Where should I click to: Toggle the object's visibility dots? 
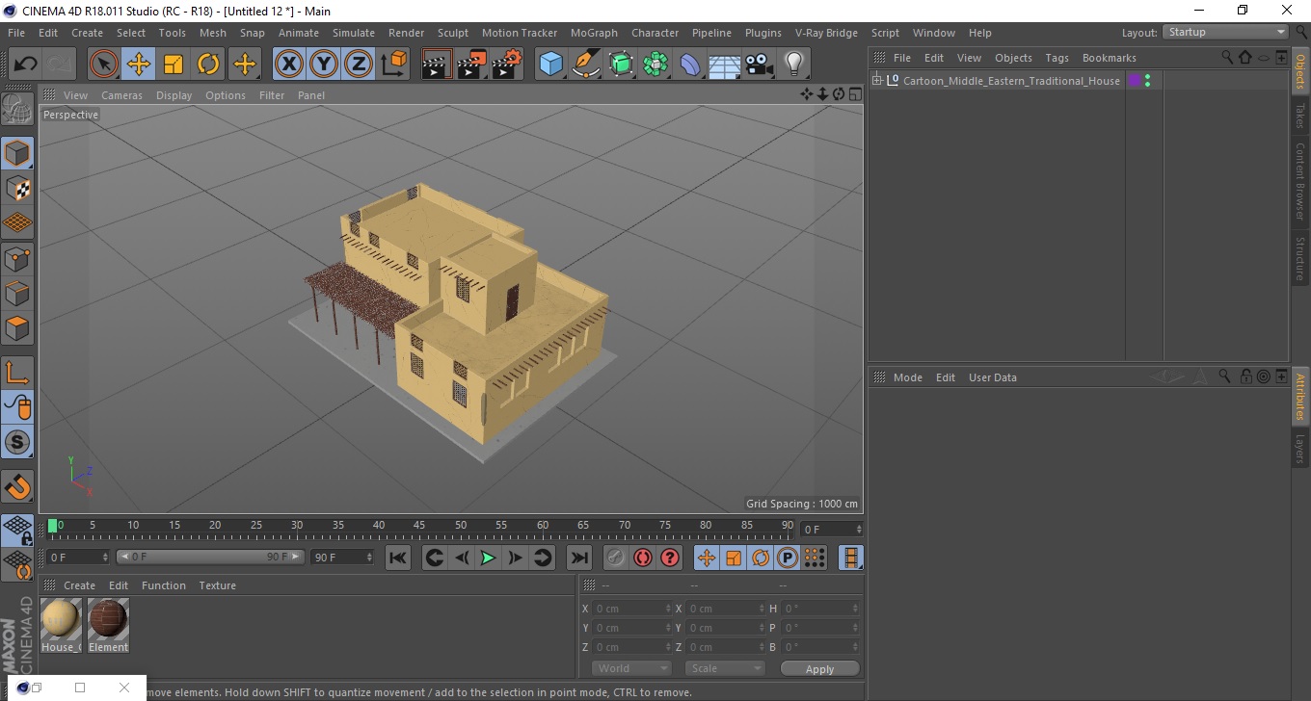click(x=1147, y=81)
